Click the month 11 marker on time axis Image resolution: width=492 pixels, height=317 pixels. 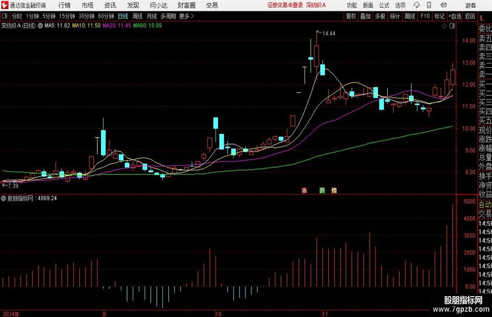coord(325,314)
